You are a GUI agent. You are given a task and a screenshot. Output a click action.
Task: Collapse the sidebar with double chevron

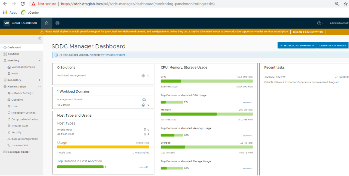pos(39,39)
